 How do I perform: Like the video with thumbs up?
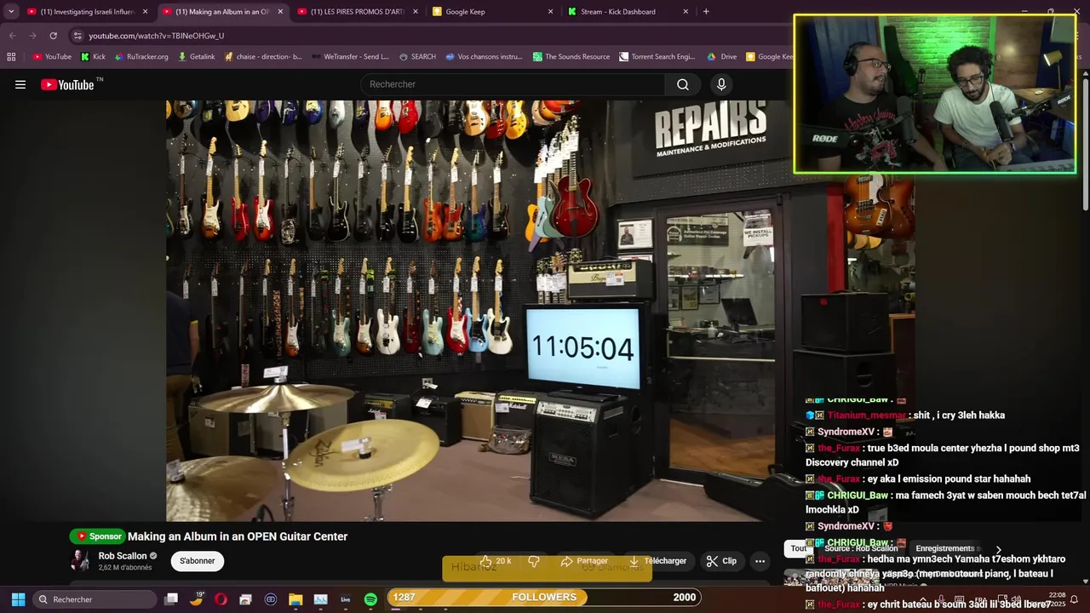click(496, 561)
